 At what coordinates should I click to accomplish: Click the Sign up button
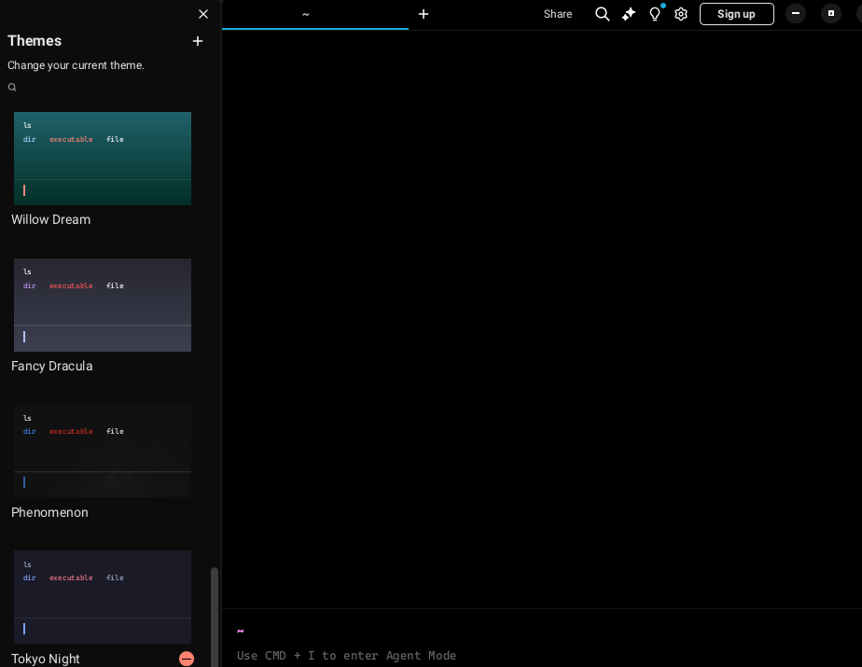(x=737, y=14)
